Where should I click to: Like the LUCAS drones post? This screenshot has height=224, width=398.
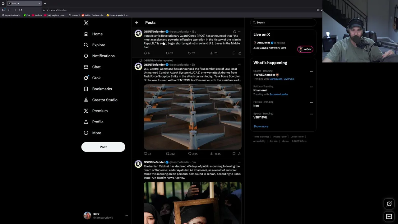click(x=193, y=154)
